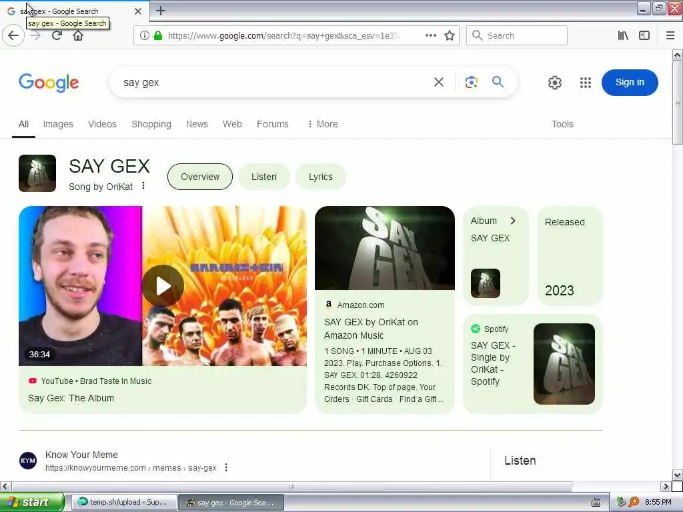Switch to the Images results tab

(x=58, y=124)
